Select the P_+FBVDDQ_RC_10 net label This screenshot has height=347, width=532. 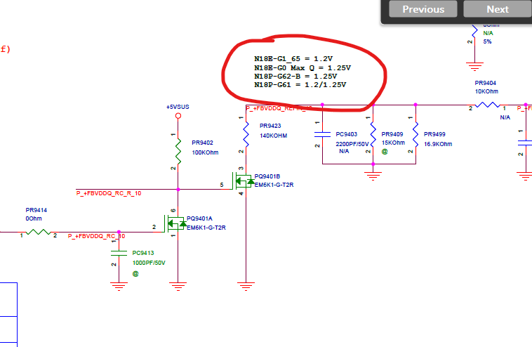point(96,236)
